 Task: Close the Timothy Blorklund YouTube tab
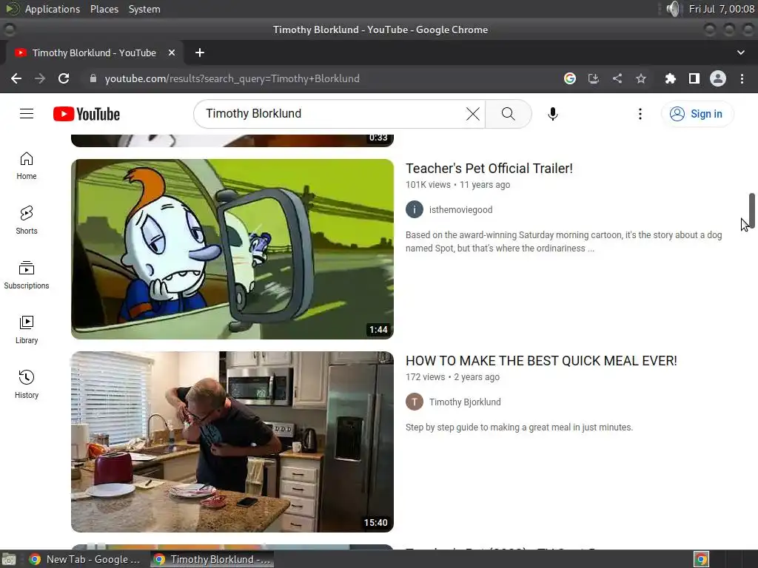(172, 53)
